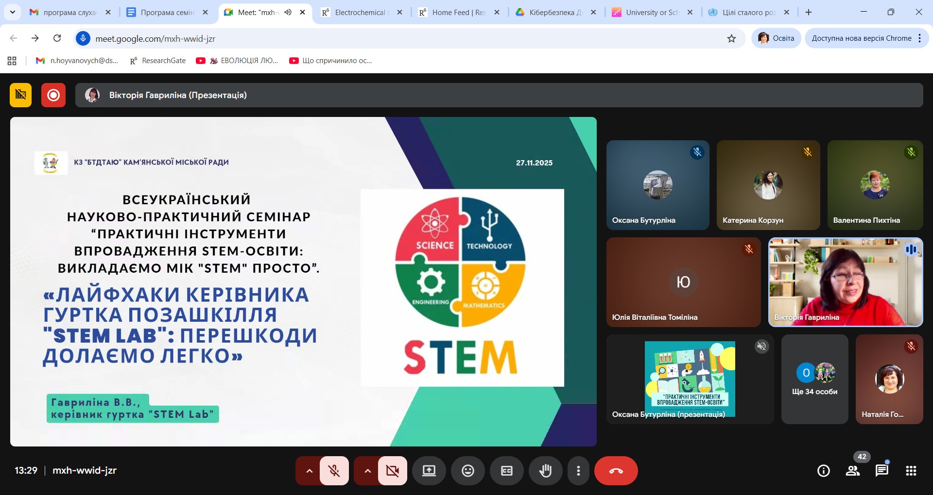Show the participants list
This screenshot has height=495, width=933.
pos(852,471)
